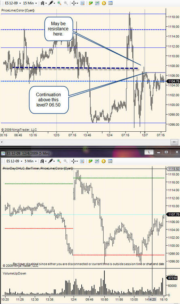
Task: Click the dollar icon in 5 Min toolbar
Action: coord(104,161)
